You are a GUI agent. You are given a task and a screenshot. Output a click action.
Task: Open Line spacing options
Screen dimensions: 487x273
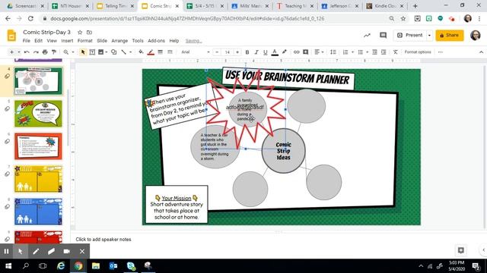[x=333, y=52]
